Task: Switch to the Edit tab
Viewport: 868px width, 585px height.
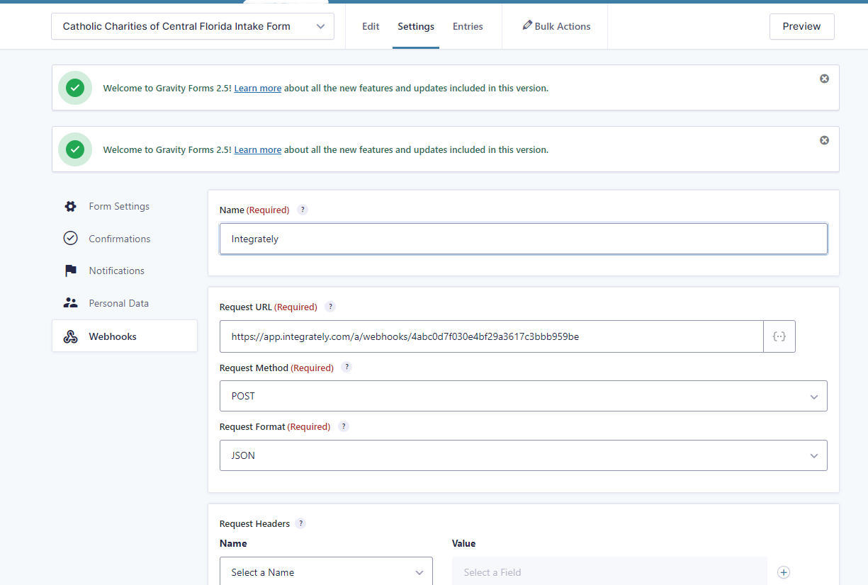Action: click(371, 26)
